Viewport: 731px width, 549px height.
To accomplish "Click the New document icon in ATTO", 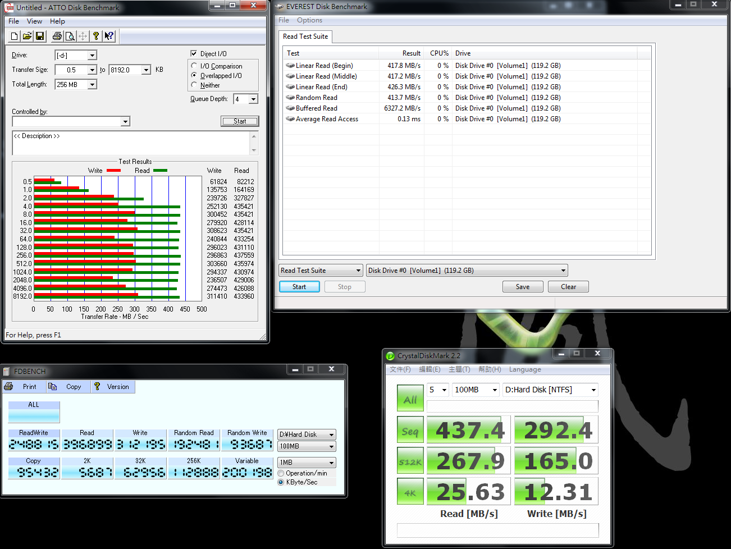I will point(15,36).
